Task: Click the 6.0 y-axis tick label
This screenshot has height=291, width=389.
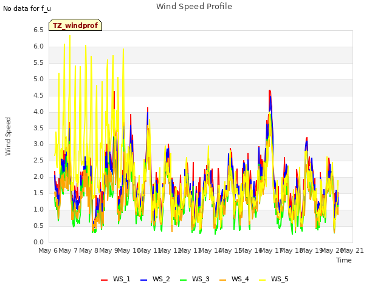Action: pos(38,47)
